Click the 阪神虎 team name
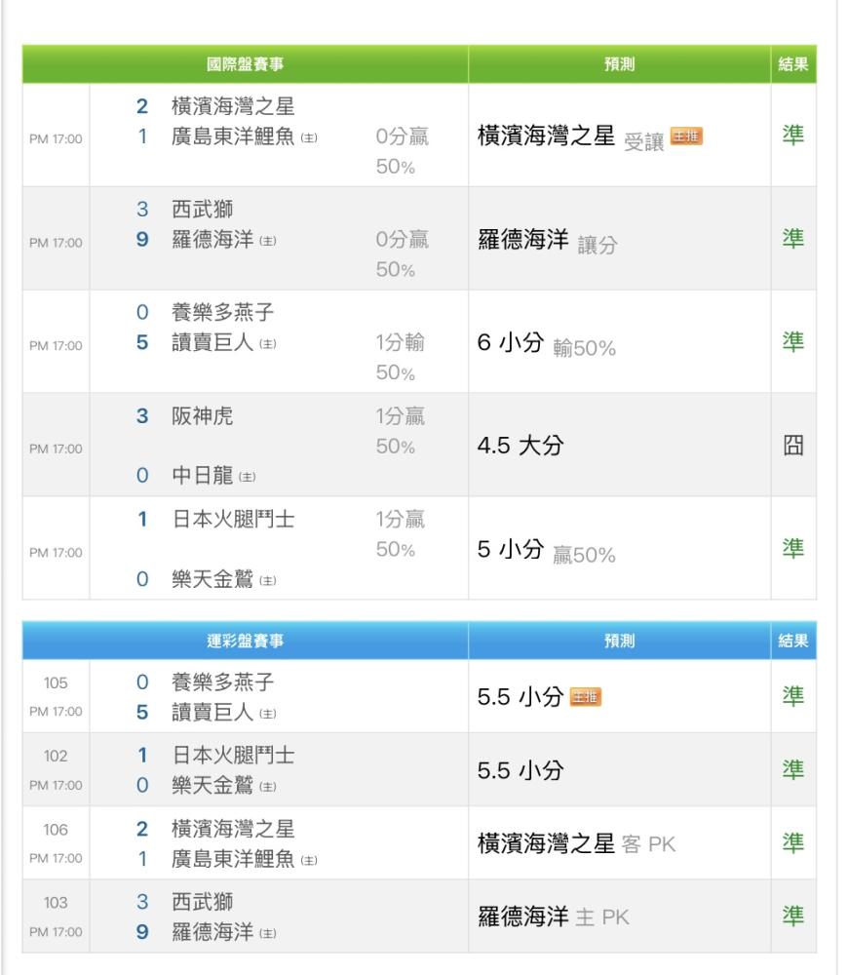The width and height of the screenshot is (848, 975). [x=203, y=416]
